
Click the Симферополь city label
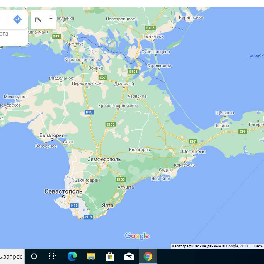coord(104,159)
